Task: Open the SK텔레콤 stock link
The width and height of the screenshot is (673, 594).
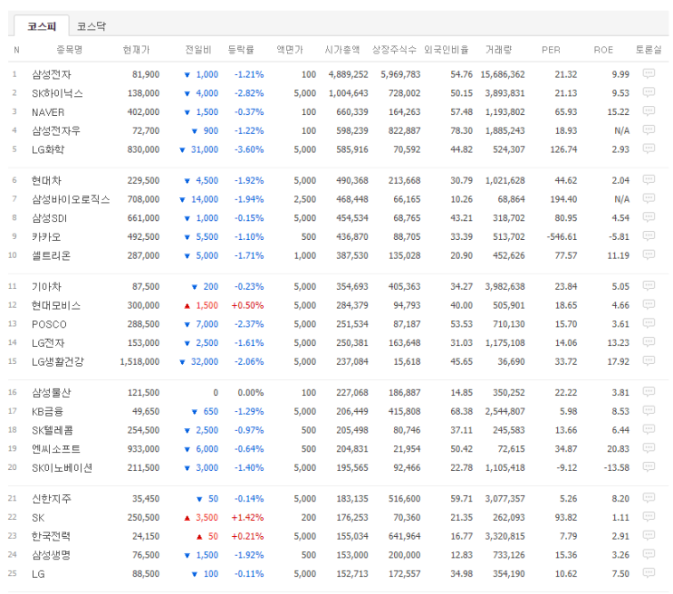Action: (x=53, y=430)
